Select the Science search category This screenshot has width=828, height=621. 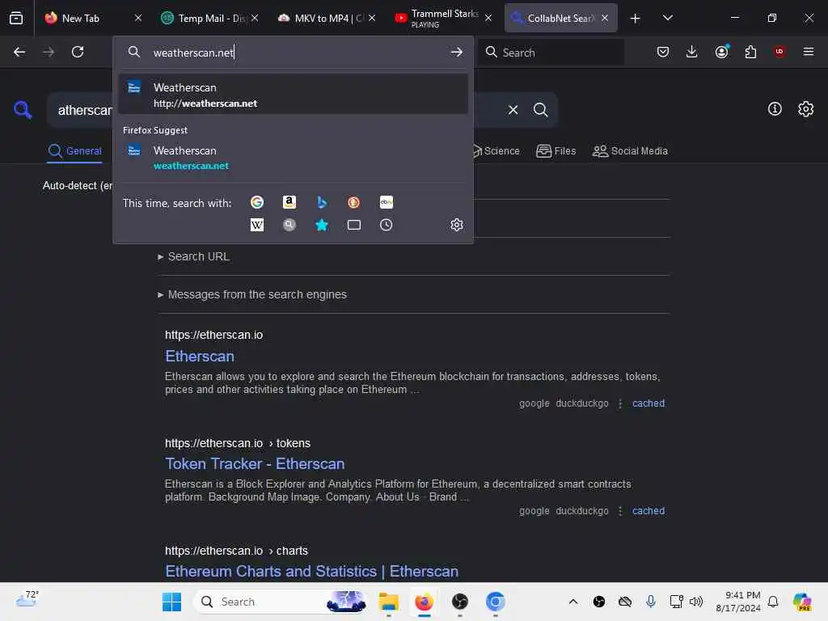496,151
